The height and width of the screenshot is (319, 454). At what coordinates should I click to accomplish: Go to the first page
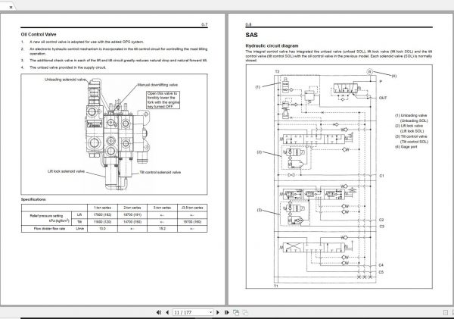[159, 312]
